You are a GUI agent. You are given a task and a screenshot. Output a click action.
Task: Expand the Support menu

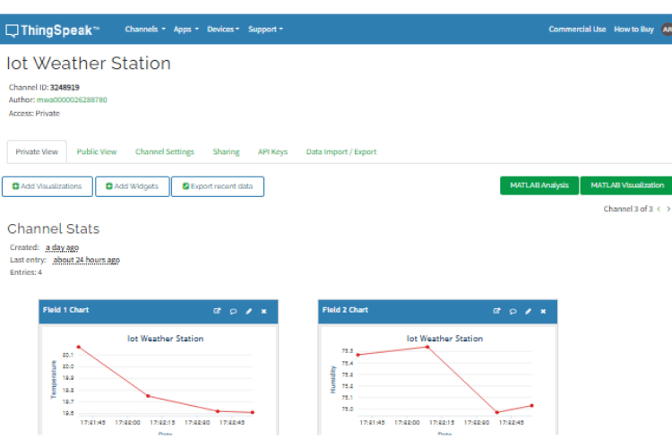point(265,30)
